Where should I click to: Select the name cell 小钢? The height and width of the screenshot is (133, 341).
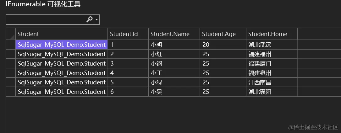pos(174,64)
